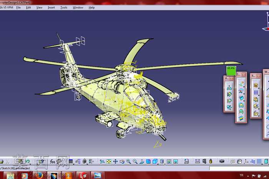Click the green 65.4% progress indicator

tap(231, 70)
